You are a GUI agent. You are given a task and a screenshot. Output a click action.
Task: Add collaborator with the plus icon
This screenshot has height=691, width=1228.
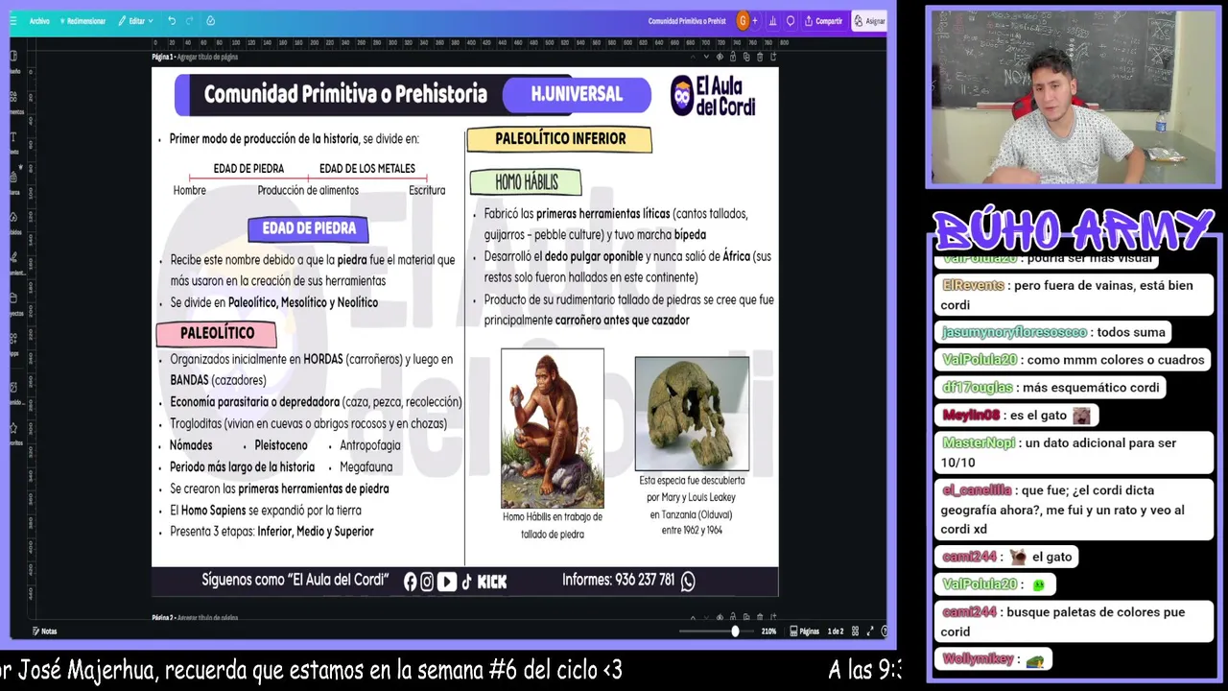tap(755, 21)
